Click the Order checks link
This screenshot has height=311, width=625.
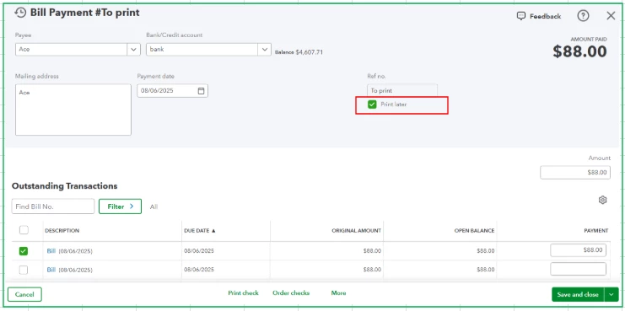[x=291, y=293]
